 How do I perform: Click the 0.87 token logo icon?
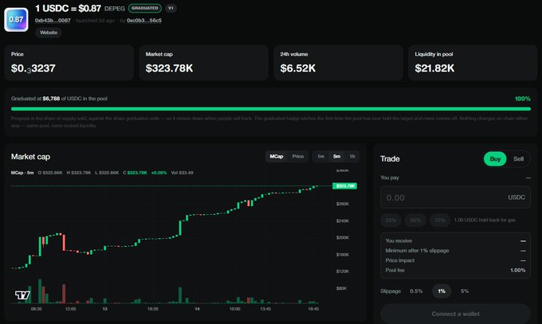(x=16, y=20)
